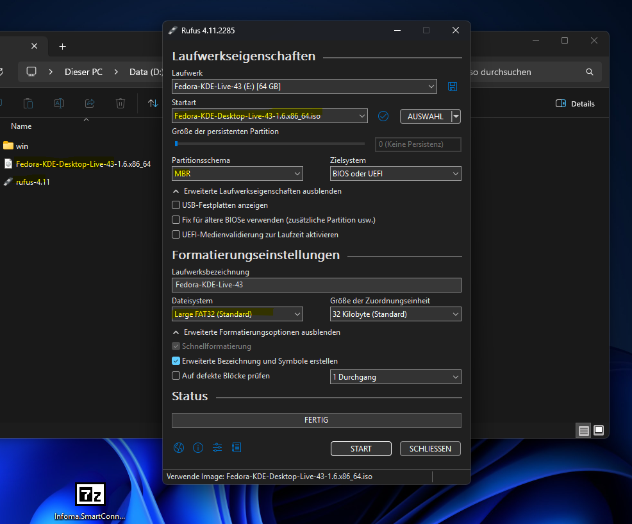Open Rufus language globe icon
Screen dimensions: 632x524
[x=179, y=448]
